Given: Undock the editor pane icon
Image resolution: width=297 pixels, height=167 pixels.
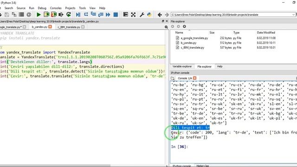Looking at the screenshot, I should coord(163,21).
